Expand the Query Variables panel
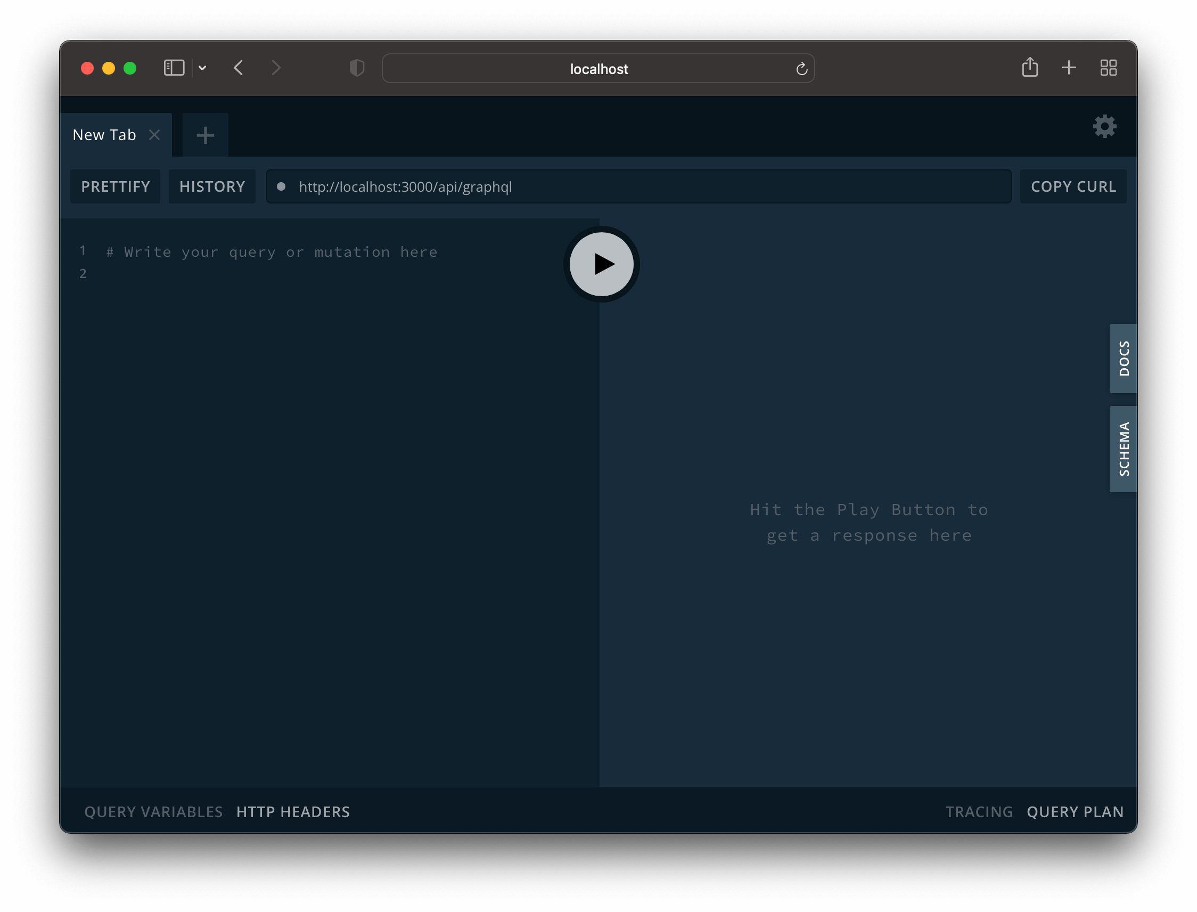Image resolution: width=1197 pixels, height=912 pixels. click(x=153, y=811)
